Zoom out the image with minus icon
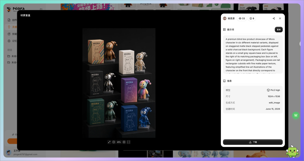 pos(114,142)
